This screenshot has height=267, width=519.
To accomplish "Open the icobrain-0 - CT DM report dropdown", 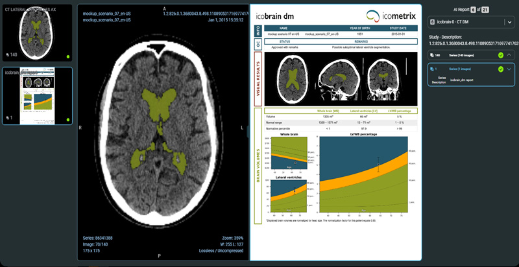I will tap(471, 22).
